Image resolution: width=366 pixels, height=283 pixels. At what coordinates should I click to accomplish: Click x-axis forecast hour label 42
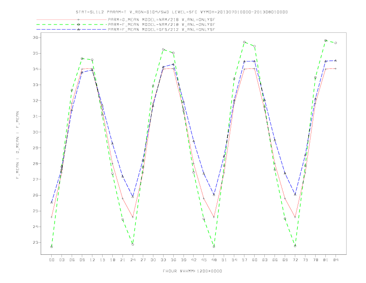pyautogui.click(x=194, y=260)
